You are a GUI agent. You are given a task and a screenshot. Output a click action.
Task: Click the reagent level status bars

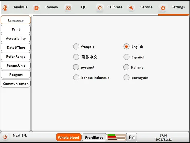point(116,137)
